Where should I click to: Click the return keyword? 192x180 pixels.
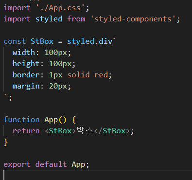26,131
